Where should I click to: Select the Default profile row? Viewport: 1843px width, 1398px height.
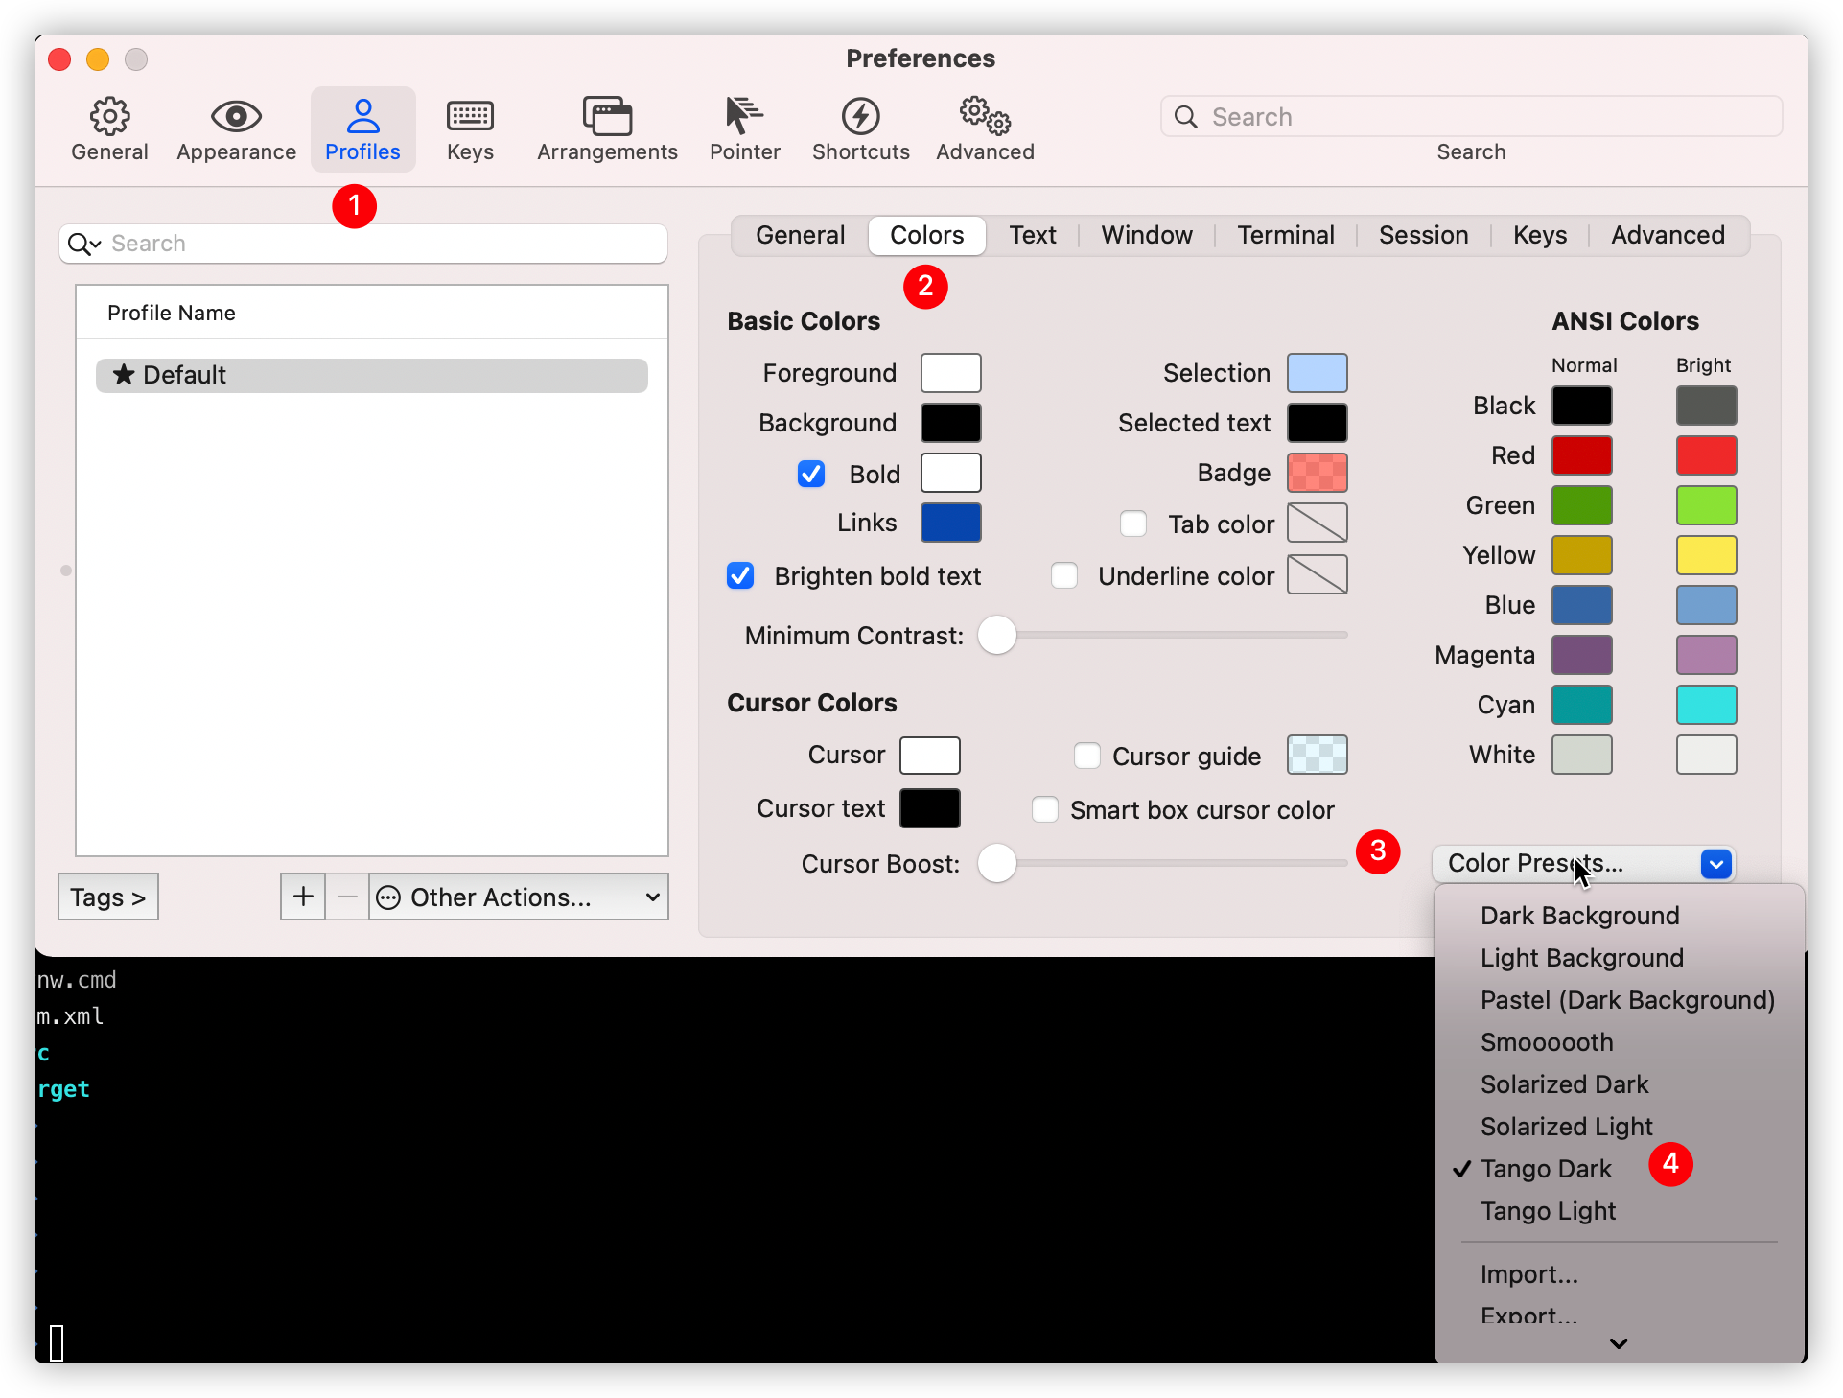372,375
